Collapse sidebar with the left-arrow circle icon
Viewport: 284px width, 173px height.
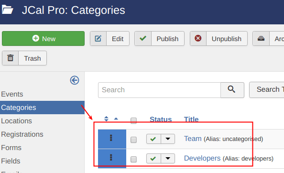coord(75,80)
